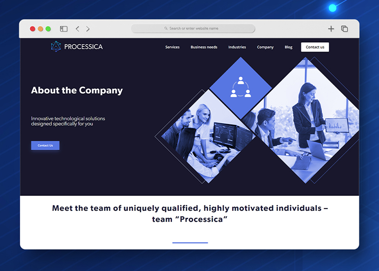Focus the website address search field
This screenshot has height=271, width=379.
pos(193,28)
